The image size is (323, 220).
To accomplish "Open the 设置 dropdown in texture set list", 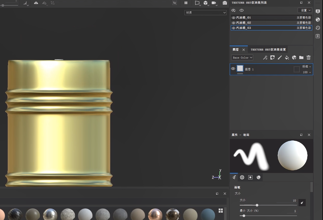I will pyautogui.click(x=305, y=10).
